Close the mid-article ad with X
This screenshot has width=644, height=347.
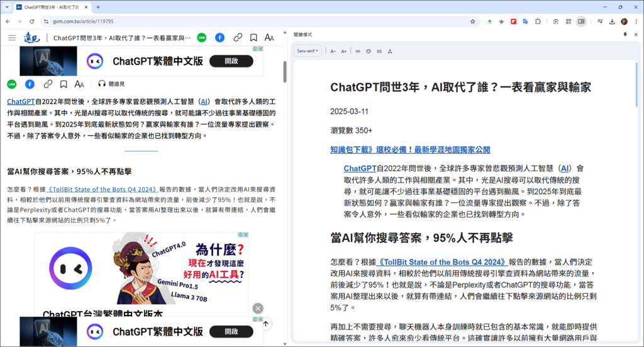pyautogui.click(x=246, y=235)
